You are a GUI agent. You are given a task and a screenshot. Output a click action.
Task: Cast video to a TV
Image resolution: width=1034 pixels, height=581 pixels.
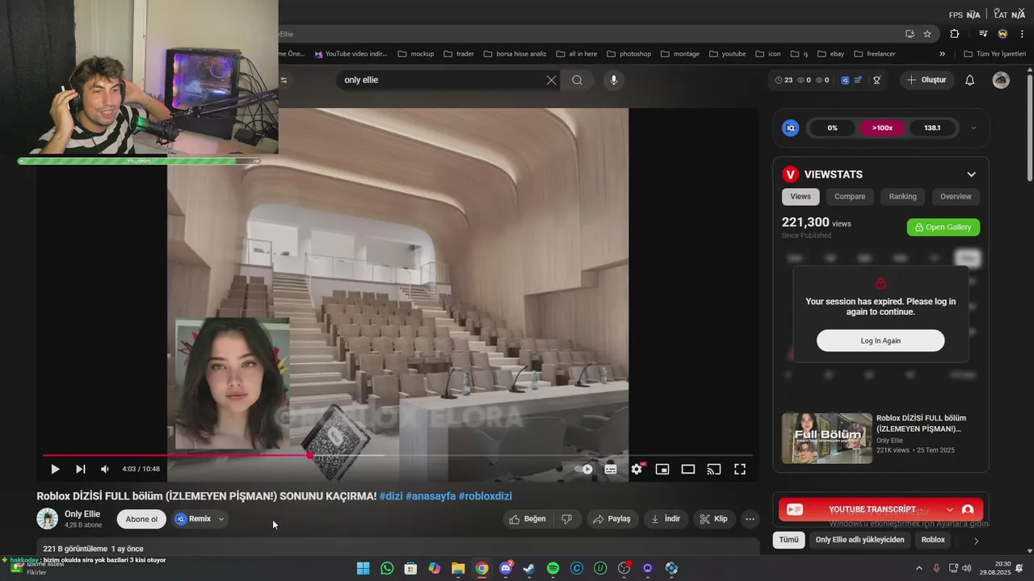714,469
